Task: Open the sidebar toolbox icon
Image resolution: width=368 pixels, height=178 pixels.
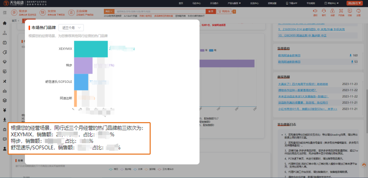Action: point(4,91)
